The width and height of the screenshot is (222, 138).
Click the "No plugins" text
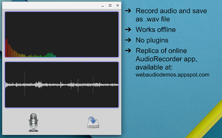152,40
